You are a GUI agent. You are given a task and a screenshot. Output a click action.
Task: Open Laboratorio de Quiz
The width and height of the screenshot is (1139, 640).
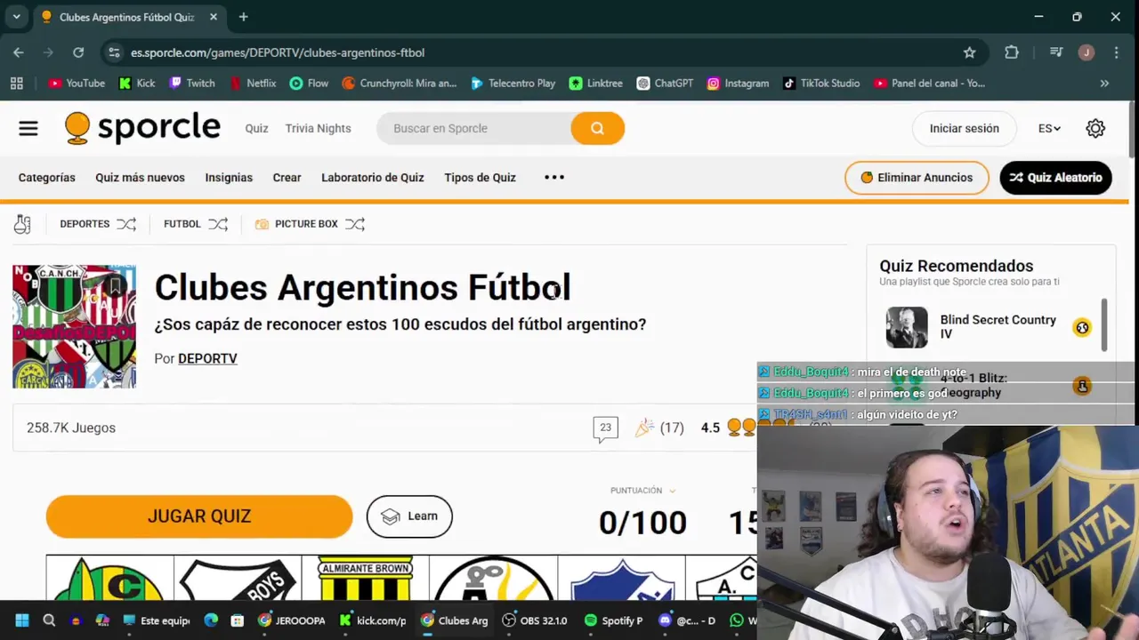(x=372, y=177)
